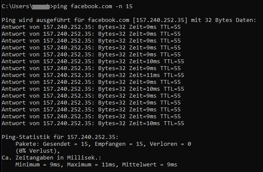Click the Ping-Statistik heading line

[x=60, y=137]
